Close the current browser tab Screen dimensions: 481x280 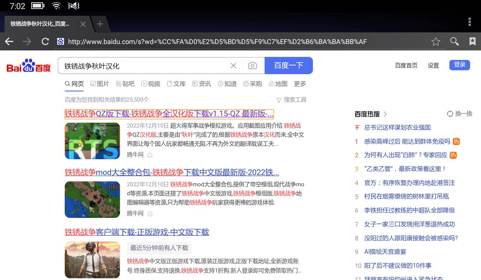(83, 24)
